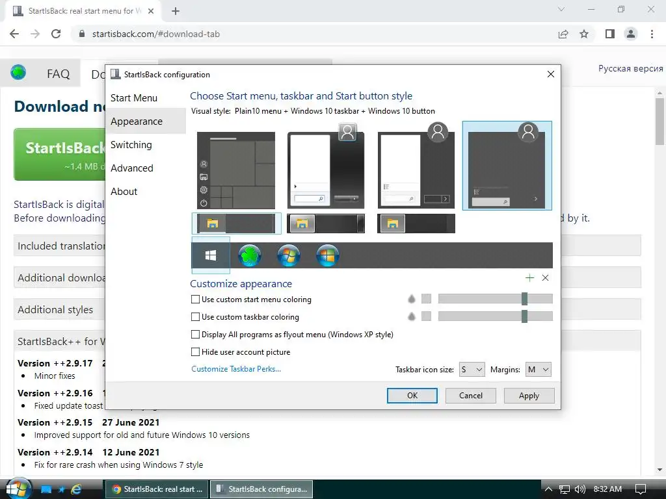Screen dimensions: 666x499
Task: Check Display All programs as flyout menu
Action: (195, 335)
